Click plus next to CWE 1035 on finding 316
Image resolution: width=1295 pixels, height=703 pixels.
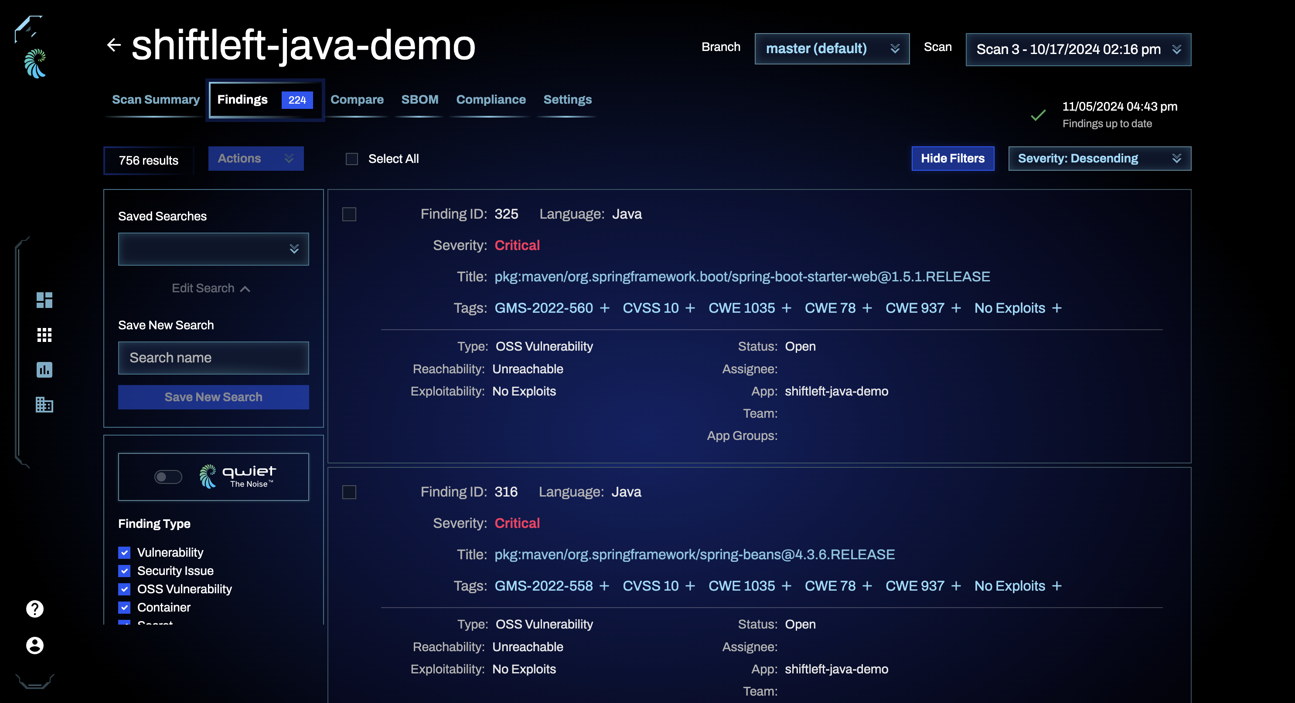click(787, 586)
